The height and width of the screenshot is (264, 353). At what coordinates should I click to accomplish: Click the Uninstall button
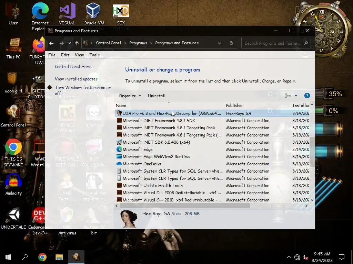tap(157, 96)
